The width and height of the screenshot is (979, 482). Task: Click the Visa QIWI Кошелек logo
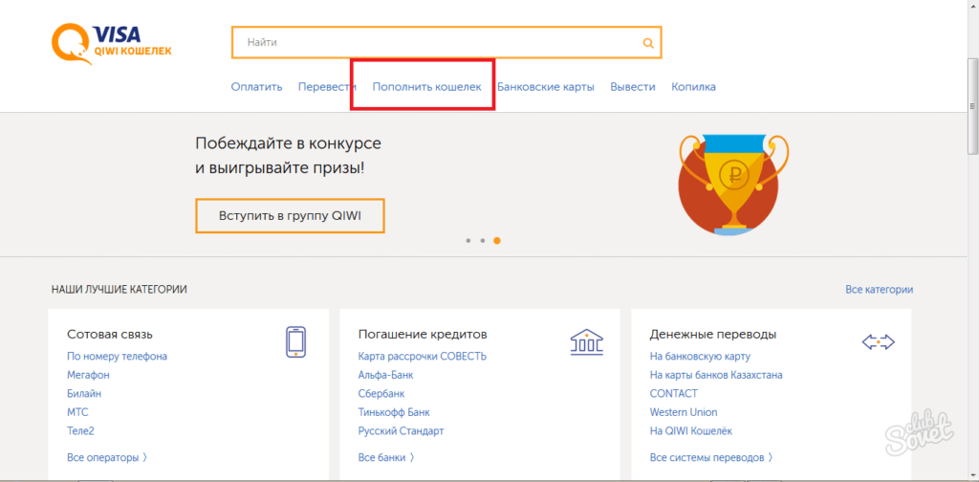tap(111, 43)
